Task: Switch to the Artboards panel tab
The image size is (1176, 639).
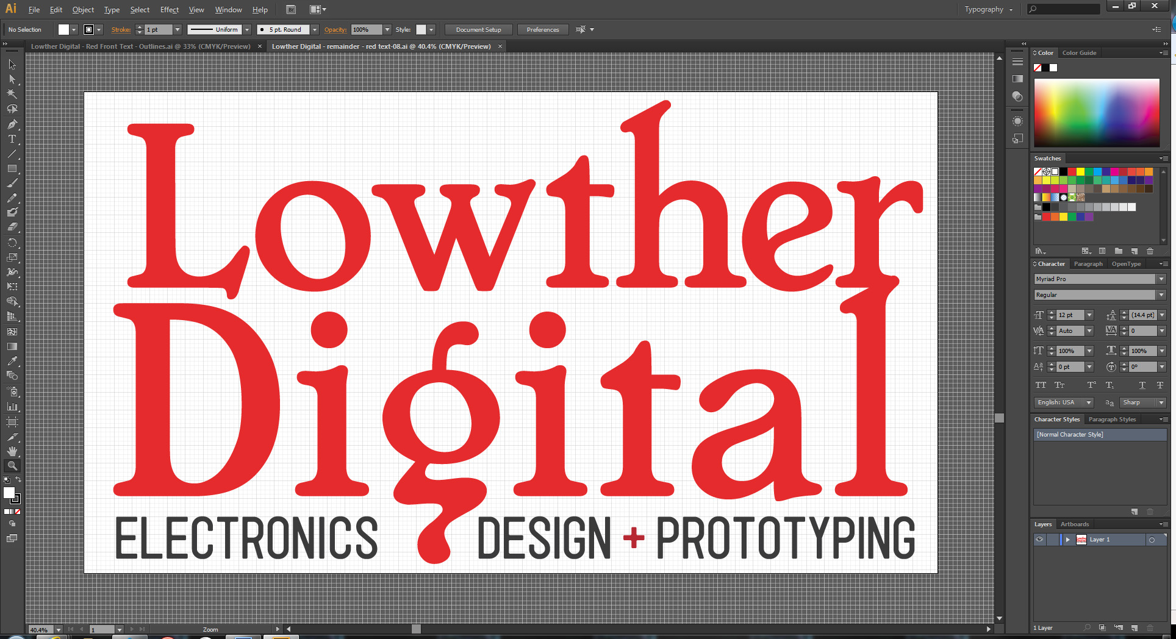Action: click(x=1075, y=524)
